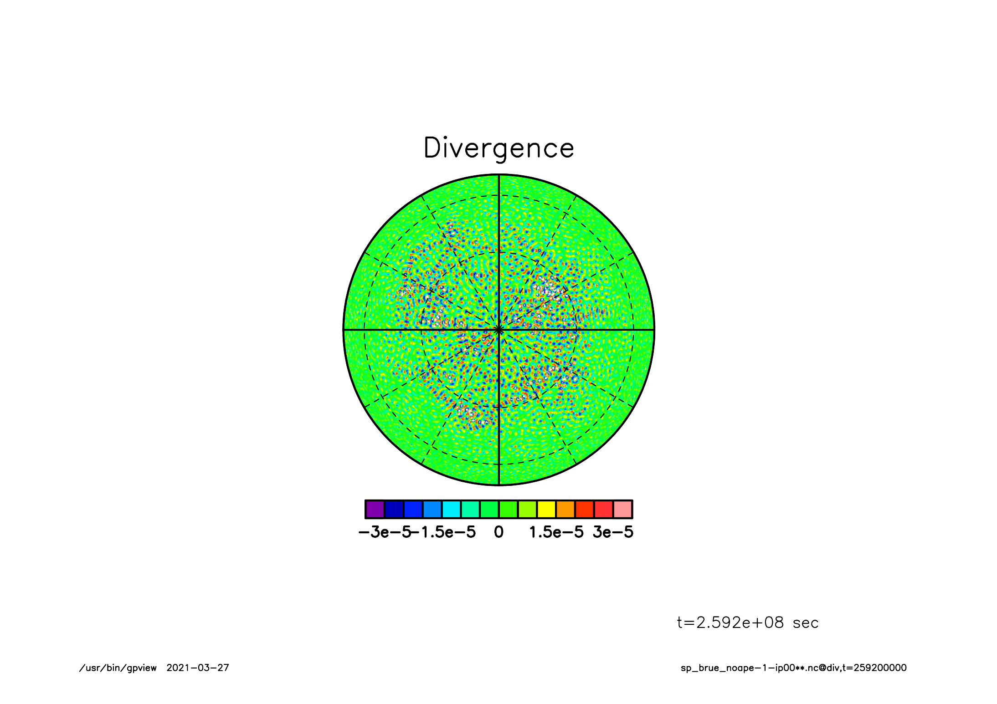Screen dimensions: 997x704
Task: Click the -1.5e-5 colorbar label
Action: coord(444,532)
